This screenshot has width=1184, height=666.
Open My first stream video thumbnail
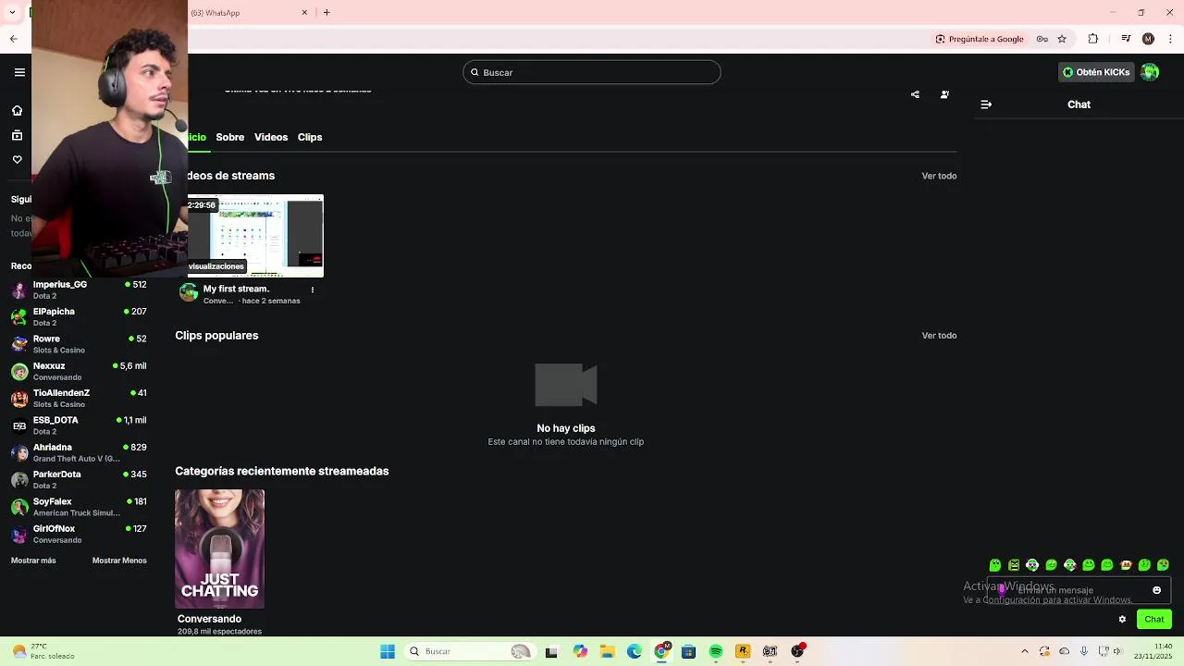255,236
